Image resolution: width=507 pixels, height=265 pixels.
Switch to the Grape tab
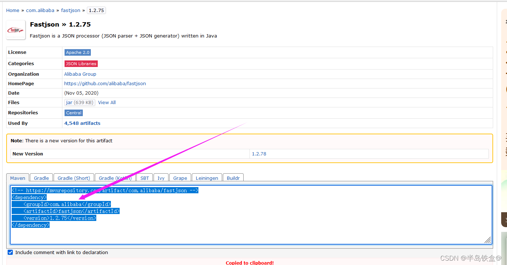pyautogui.click(x=180, y=178)
